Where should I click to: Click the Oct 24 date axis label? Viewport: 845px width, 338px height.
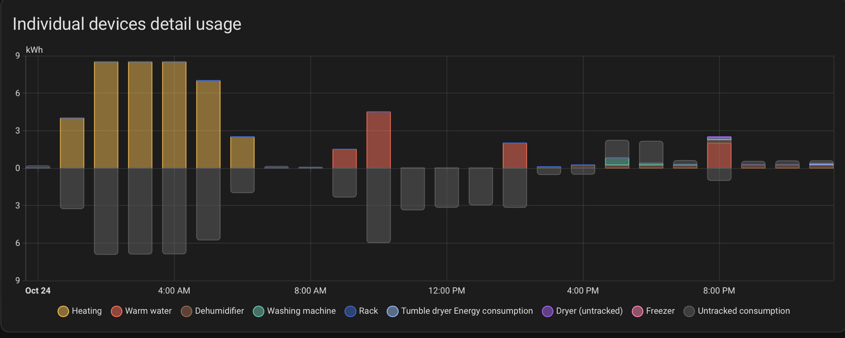[x=38, y=291]
